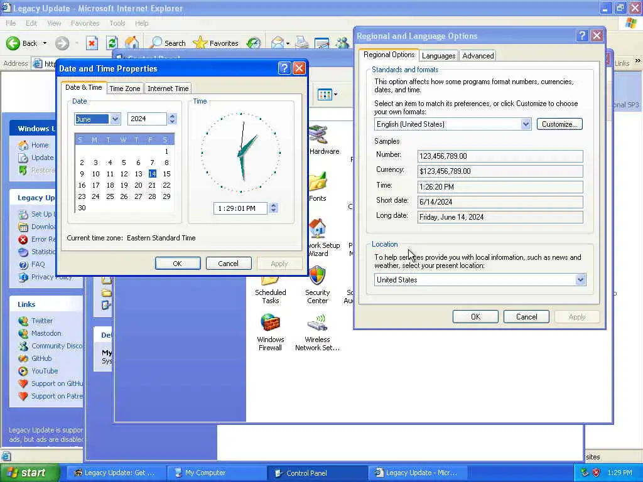This screenshot has width=643, height=482.
Task: Click the Twitter link icon in sidebar
Action: 23,321
